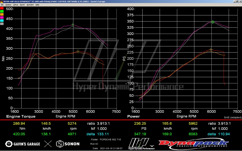Select the magenta run color swatch
The width and height of the screenshot is (242, 151).
tap(2, 17)
